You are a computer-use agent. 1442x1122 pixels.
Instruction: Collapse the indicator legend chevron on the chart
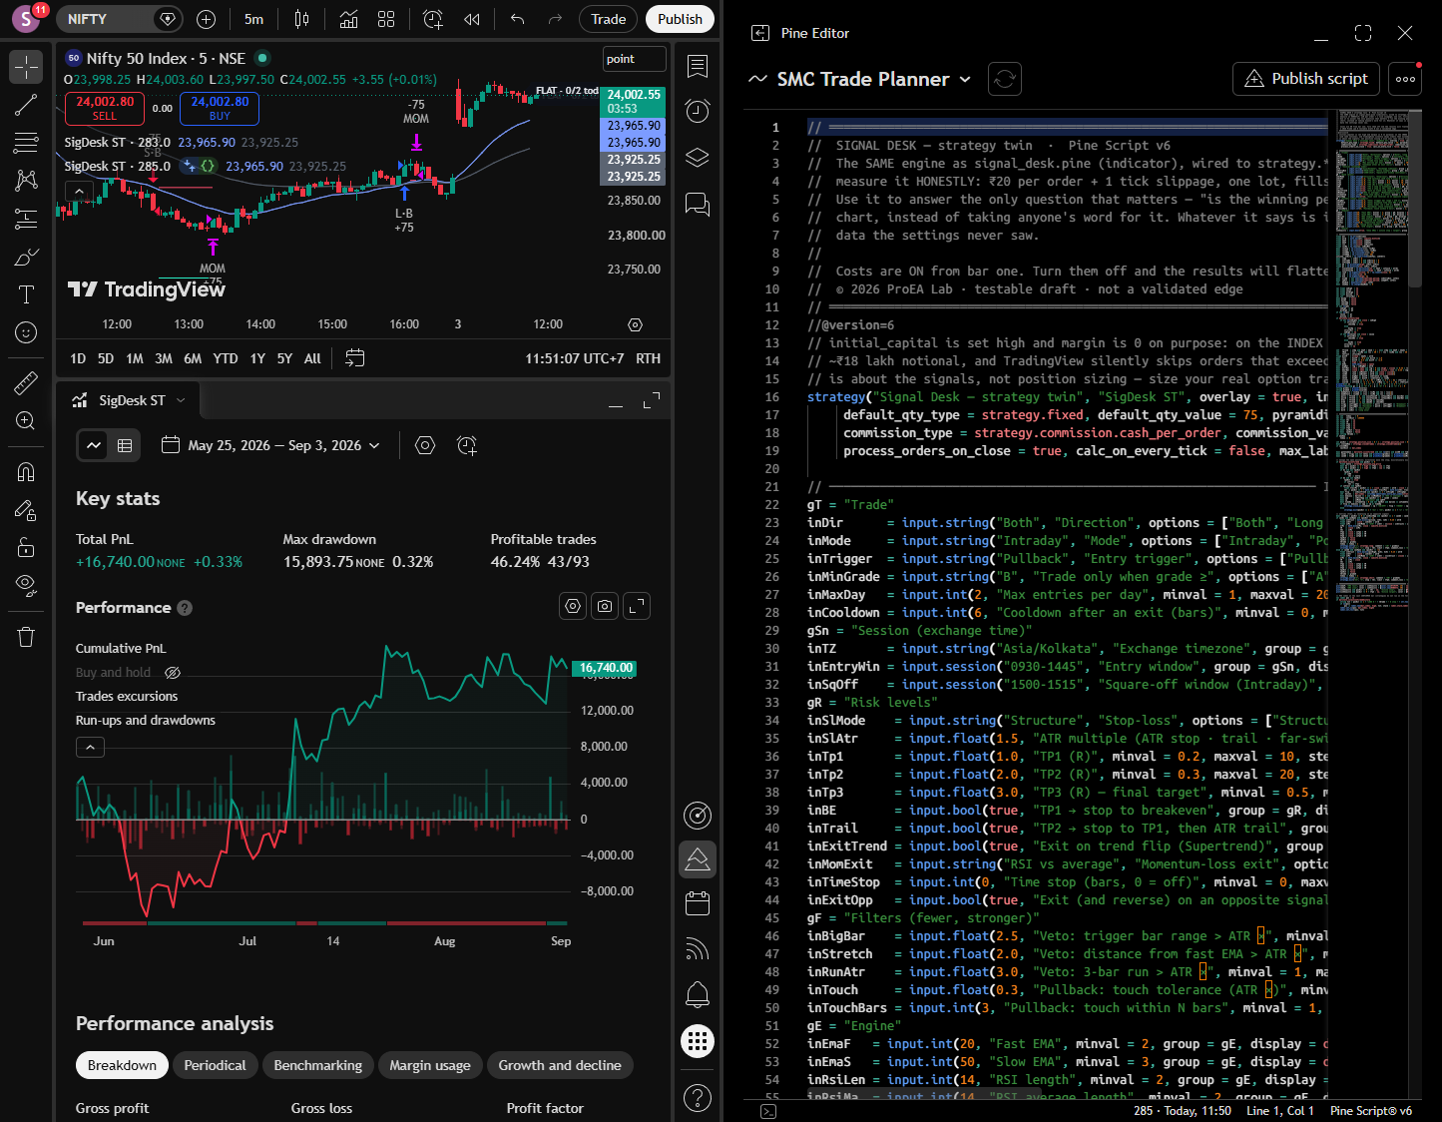79,191
